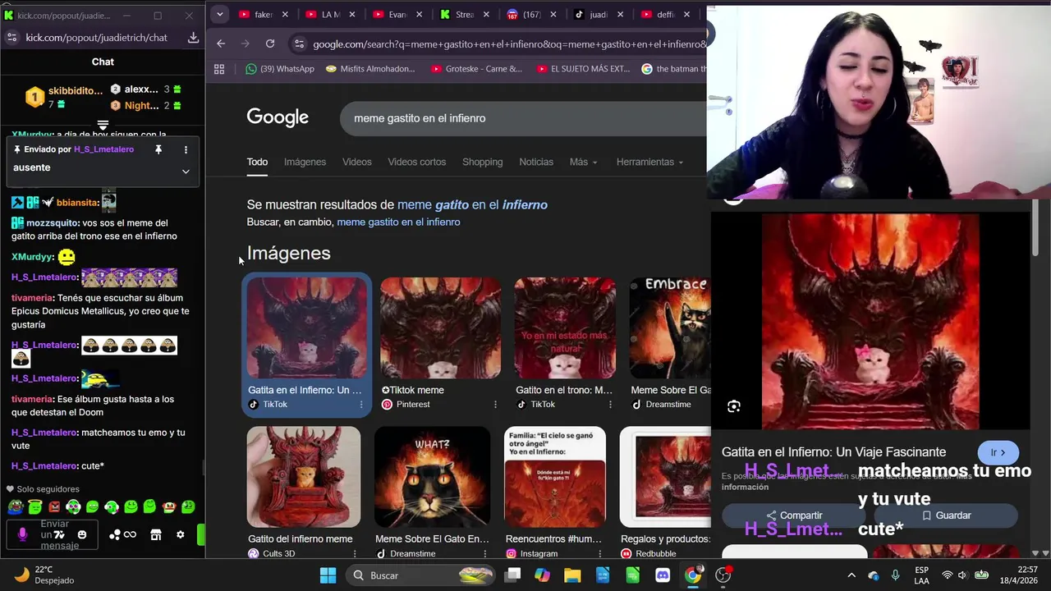Switch to the Kick 'Strea' tab
Image resolution: width=1051 pixels, height=591 pixels.
464,15
